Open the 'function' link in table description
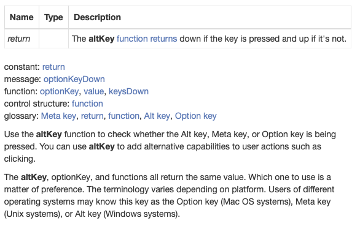 tap(132, 39)
